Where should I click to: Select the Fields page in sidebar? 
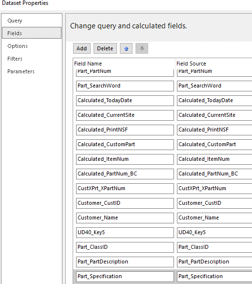pos(32,33)
